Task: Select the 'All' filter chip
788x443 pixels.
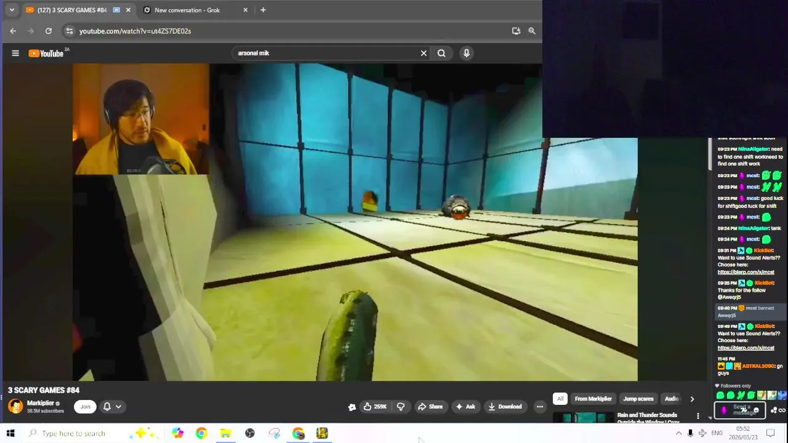Action: (x=560, y=399)
